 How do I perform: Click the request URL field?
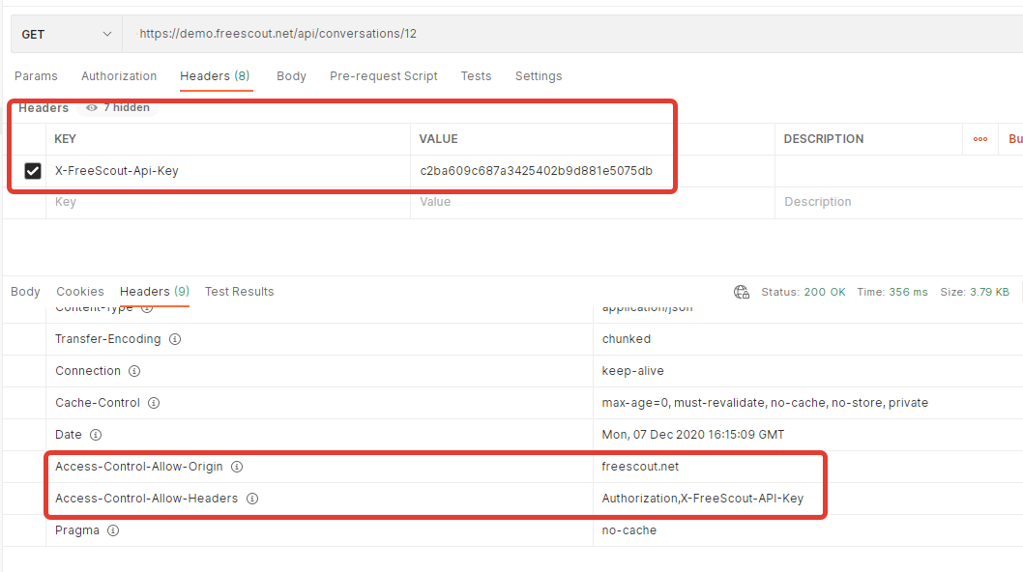click(x=572, y=34)
